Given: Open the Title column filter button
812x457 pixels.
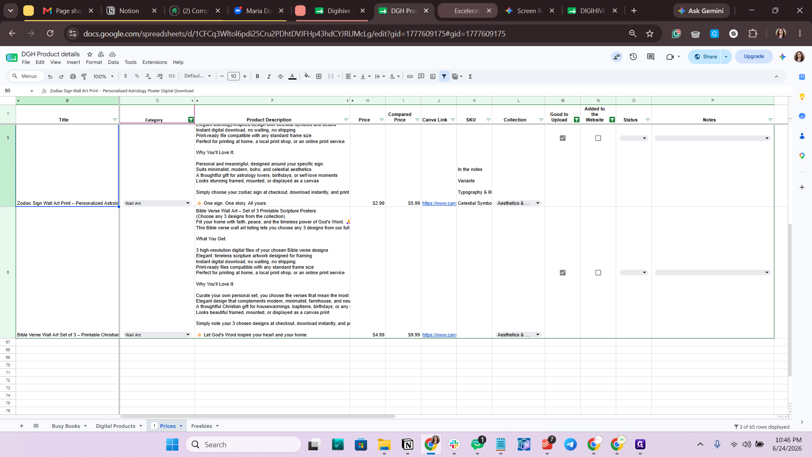Looking at the screenshot, I should coord(115,120).
